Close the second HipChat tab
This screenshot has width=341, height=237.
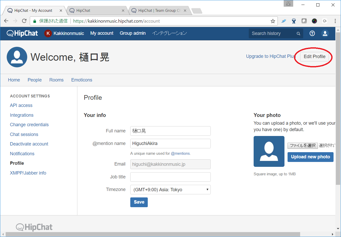point(123,11)
